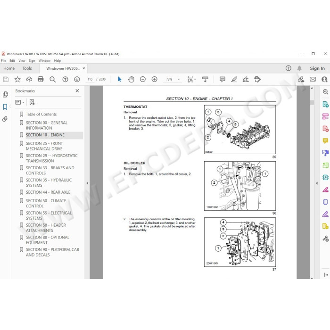Open SECTION 00 - GENERAL INFORMATION bookmark
Viewport: 330px width, 330px height.
[x=47, y=125]
